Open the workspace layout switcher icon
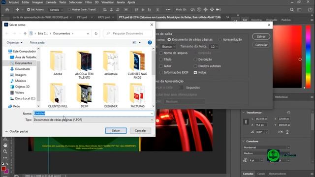This screenshot has width=315, height=177. tap(299, 10)
